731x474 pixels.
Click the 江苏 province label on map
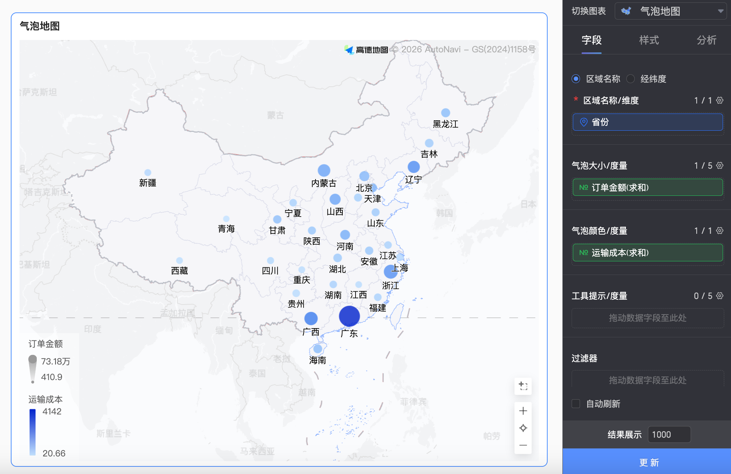(x=388, y=255)
